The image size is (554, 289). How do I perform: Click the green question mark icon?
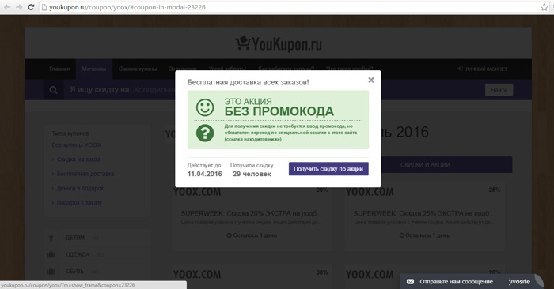(x=205, y=133)
